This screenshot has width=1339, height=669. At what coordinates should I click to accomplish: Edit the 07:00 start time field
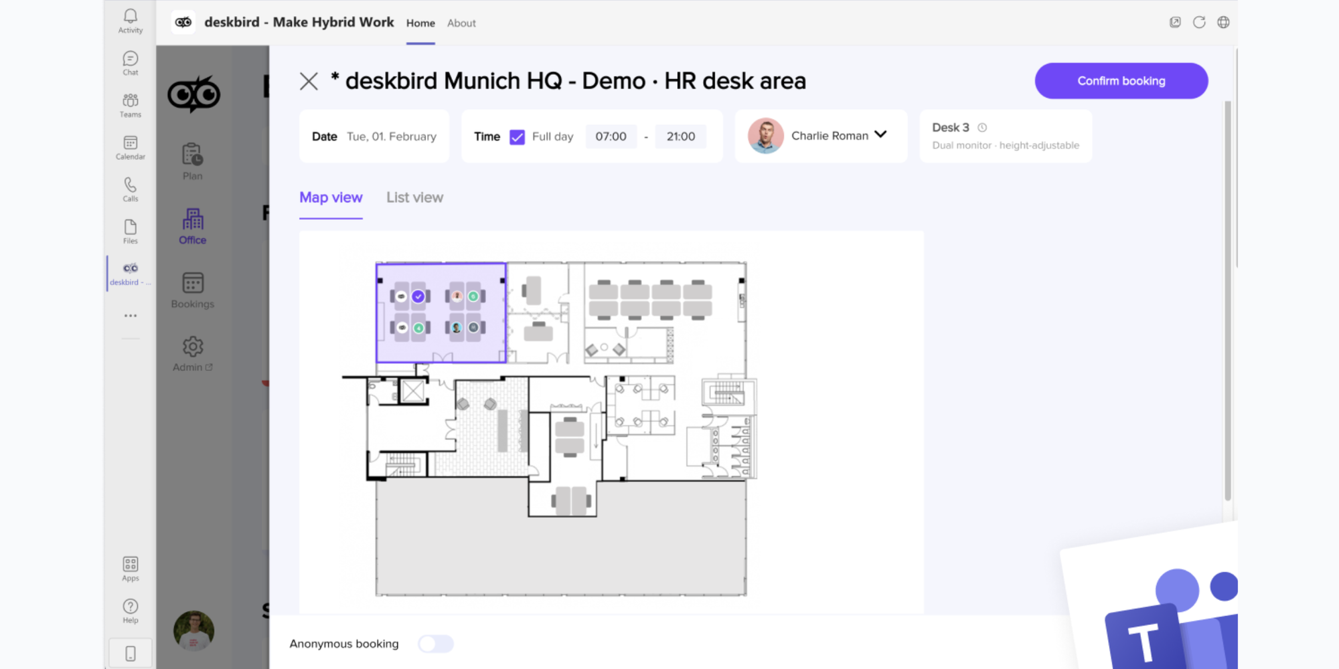(611, 136)
